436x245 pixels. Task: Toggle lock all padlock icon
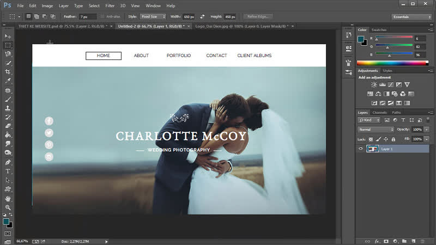pyautogui.click(x=393, y=139)
